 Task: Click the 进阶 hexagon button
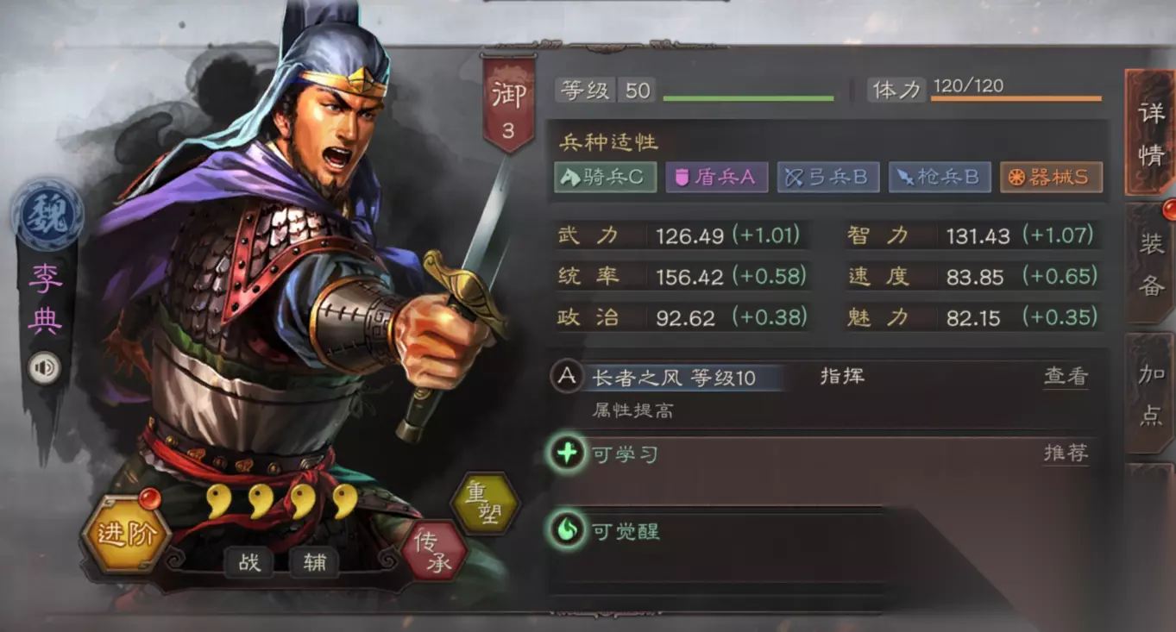point(126,534)
